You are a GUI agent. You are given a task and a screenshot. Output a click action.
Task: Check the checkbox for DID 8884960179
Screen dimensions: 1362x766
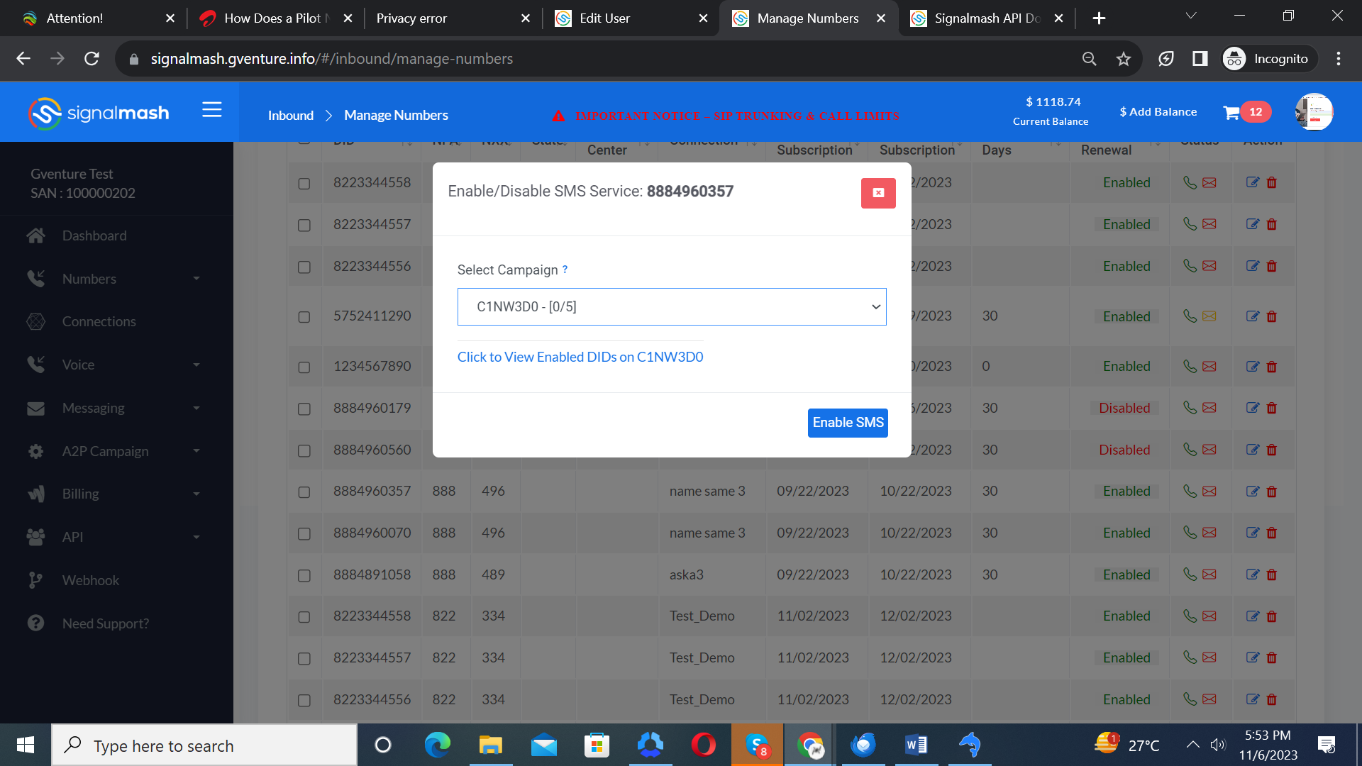coord(304,409)
